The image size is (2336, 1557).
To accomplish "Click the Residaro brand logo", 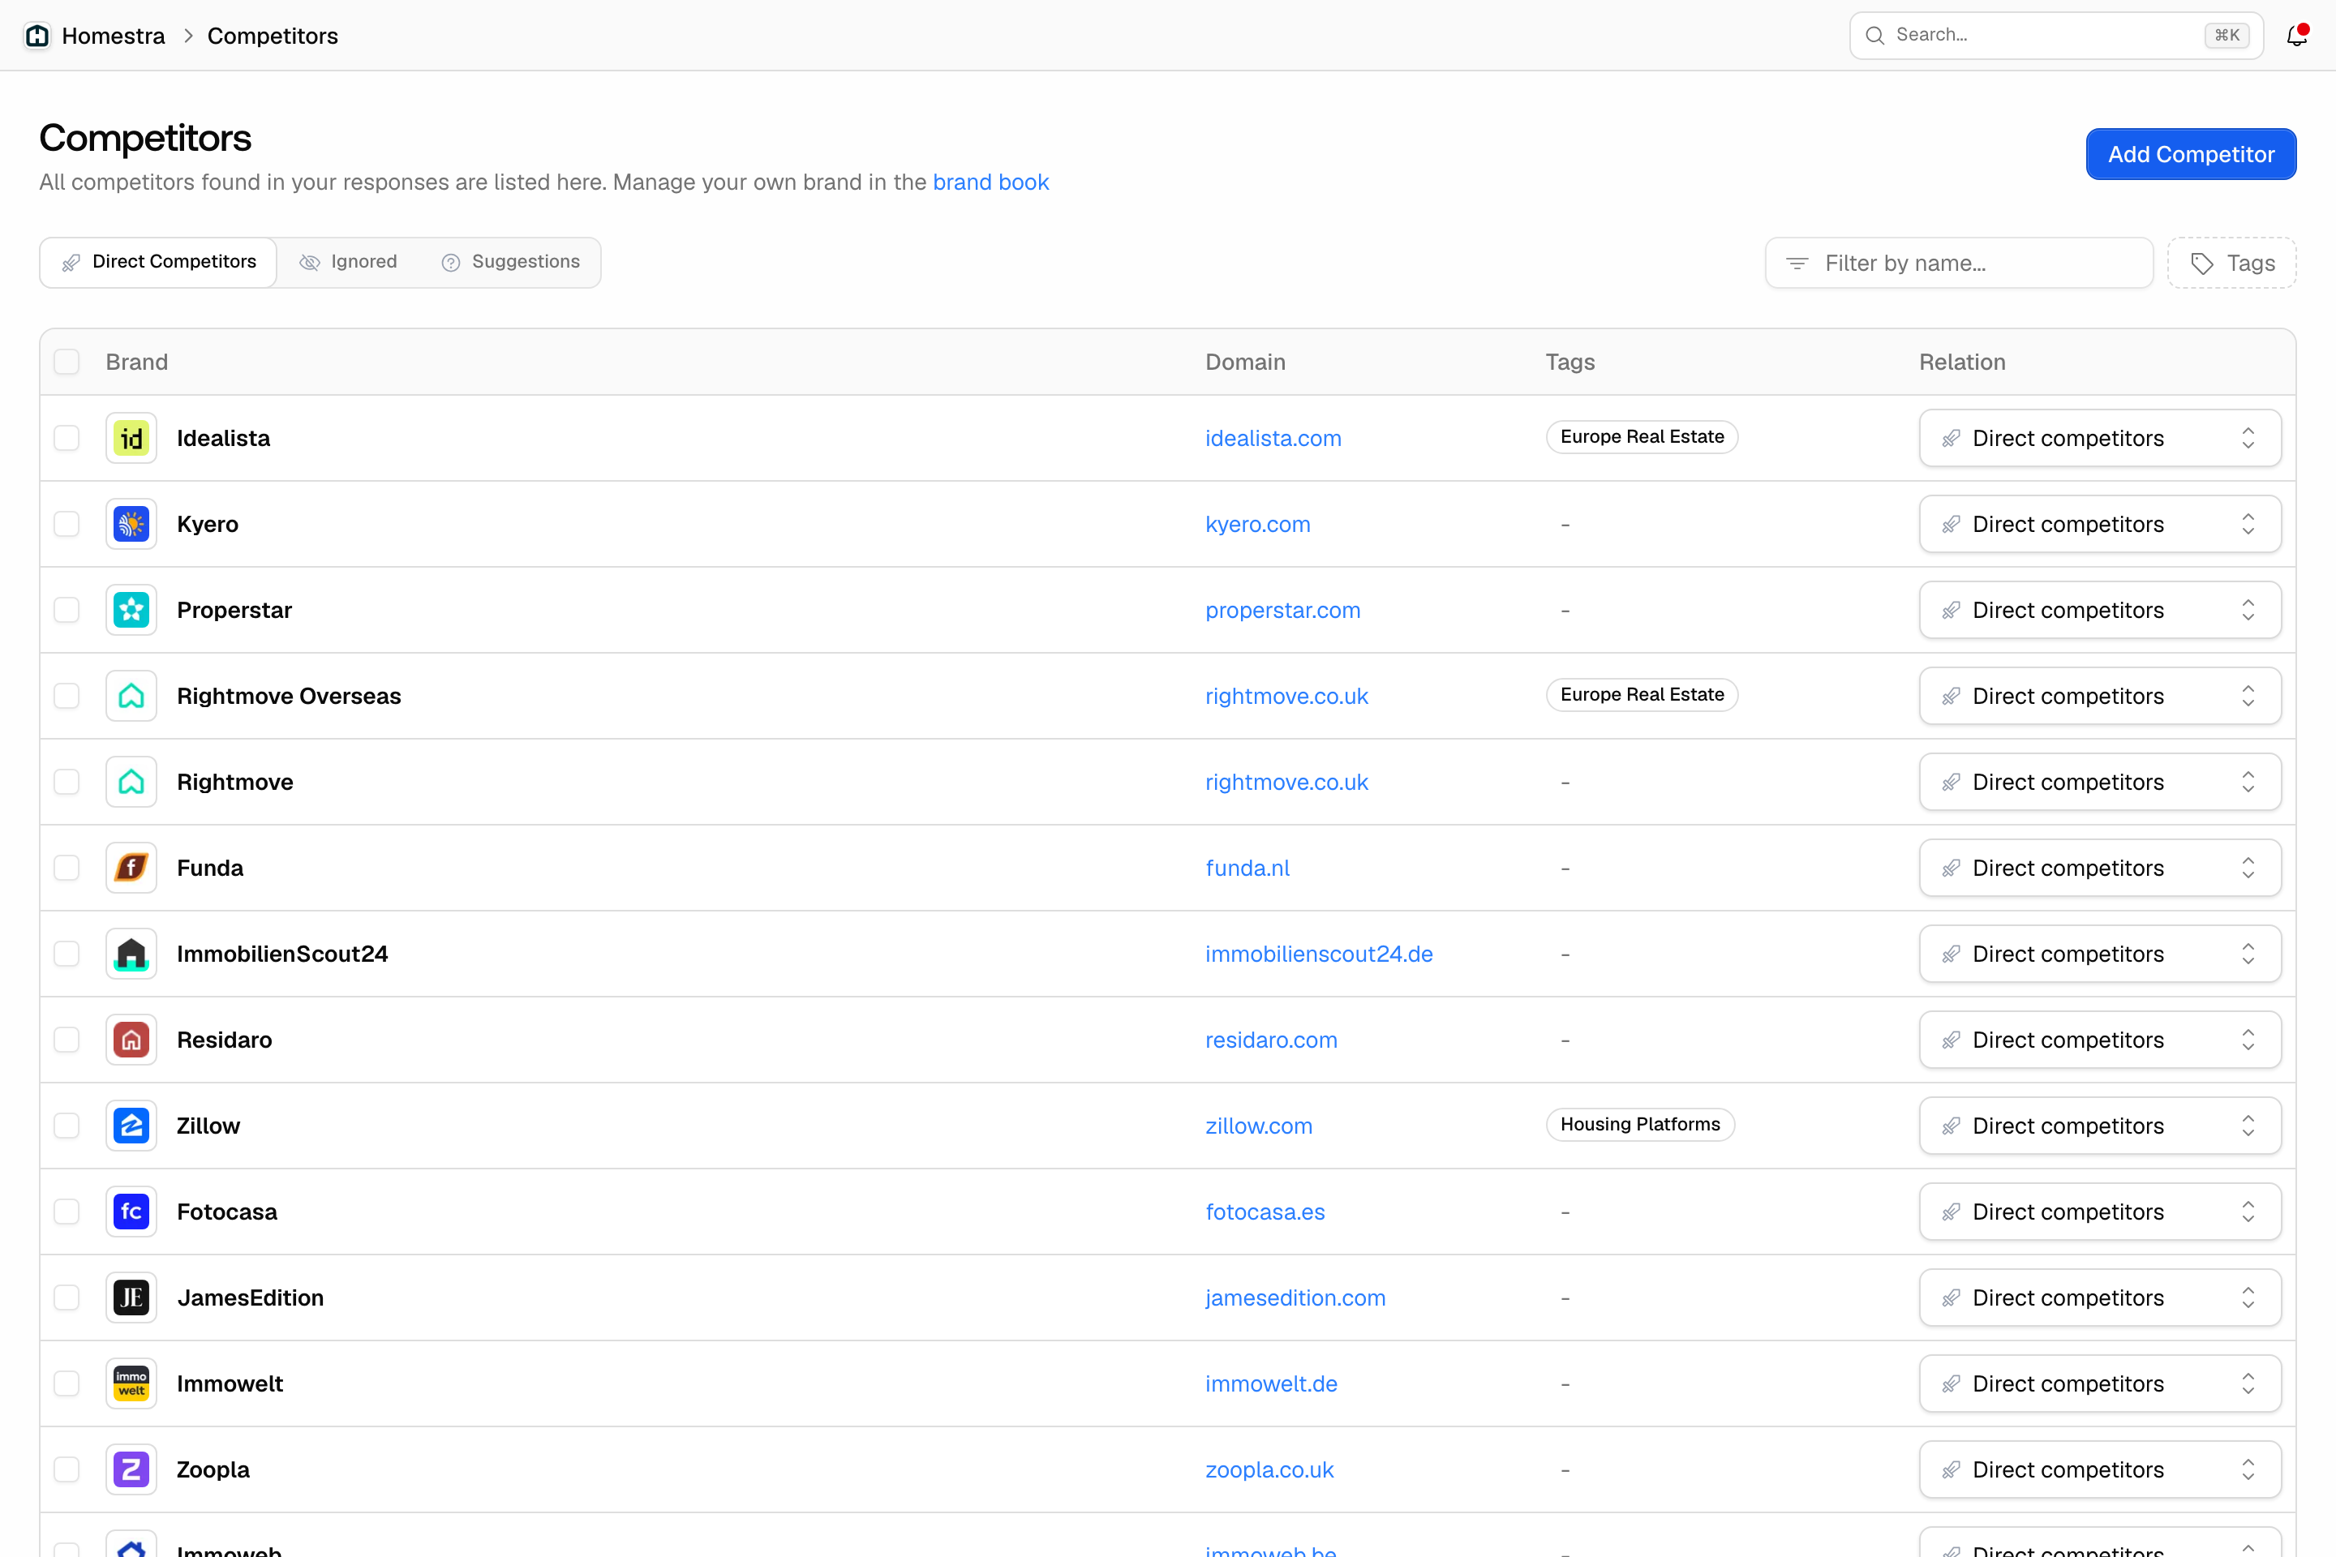I will point(131,1040).
